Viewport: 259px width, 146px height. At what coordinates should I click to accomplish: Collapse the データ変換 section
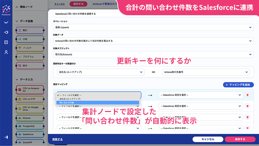pos(17,21)
